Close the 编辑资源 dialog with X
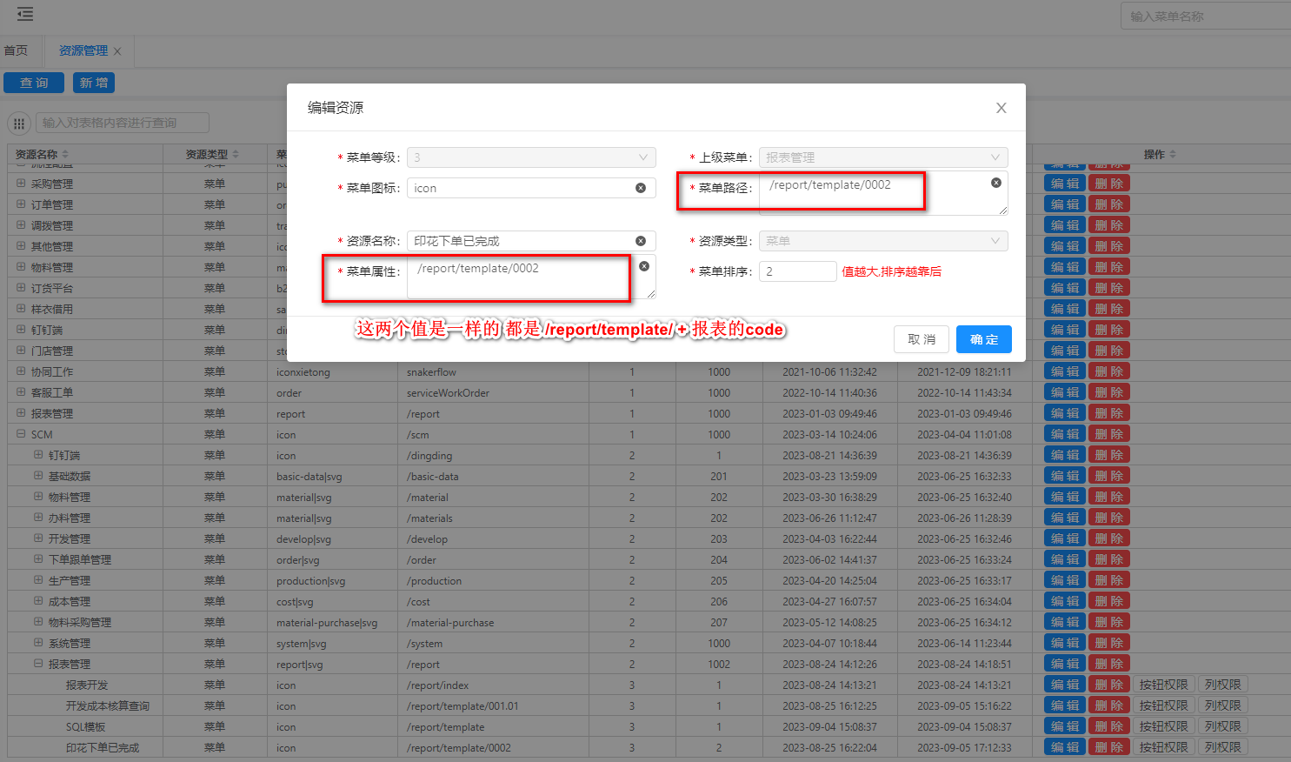This screenshot has width=1291, height=762. pyautogui.click(x=1001, y=108)
